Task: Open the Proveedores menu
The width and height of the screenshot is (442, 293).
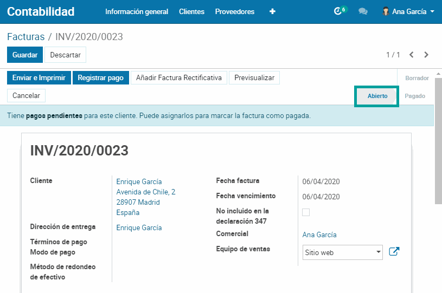Action: 234,11
